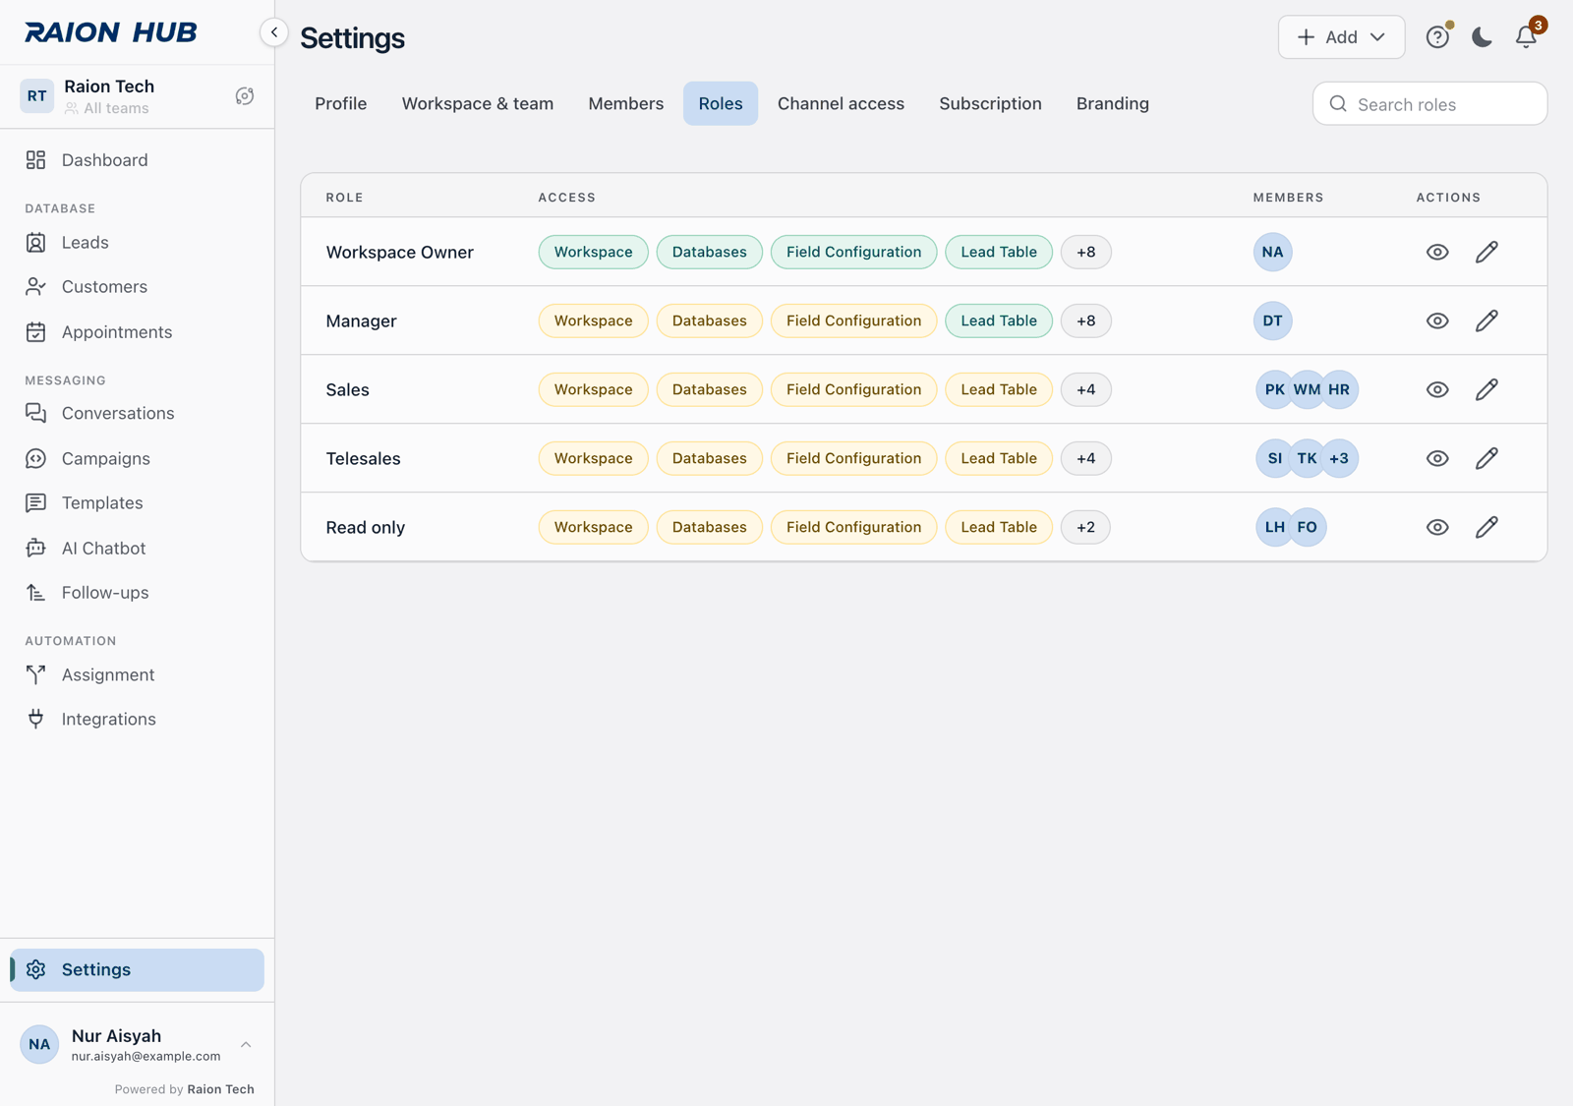1573x1106 pixels.
Task: Click the NA member avatar in Workspace Owner row
Action: tap(1272, 253)
